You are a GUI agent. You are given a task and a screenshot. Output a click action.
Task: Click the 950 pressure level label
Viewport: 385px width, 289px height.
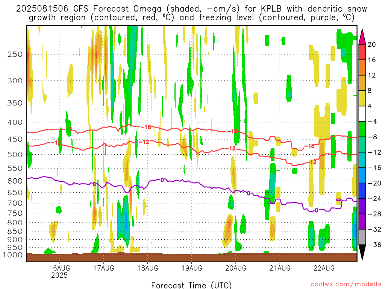point(15,248)
